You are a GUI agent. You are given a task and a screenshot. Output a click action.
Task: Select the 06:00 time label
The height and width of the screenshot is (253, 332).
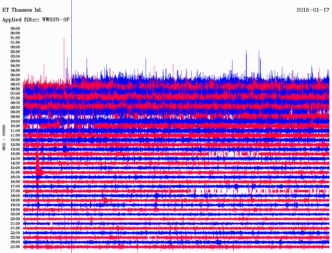15,84
